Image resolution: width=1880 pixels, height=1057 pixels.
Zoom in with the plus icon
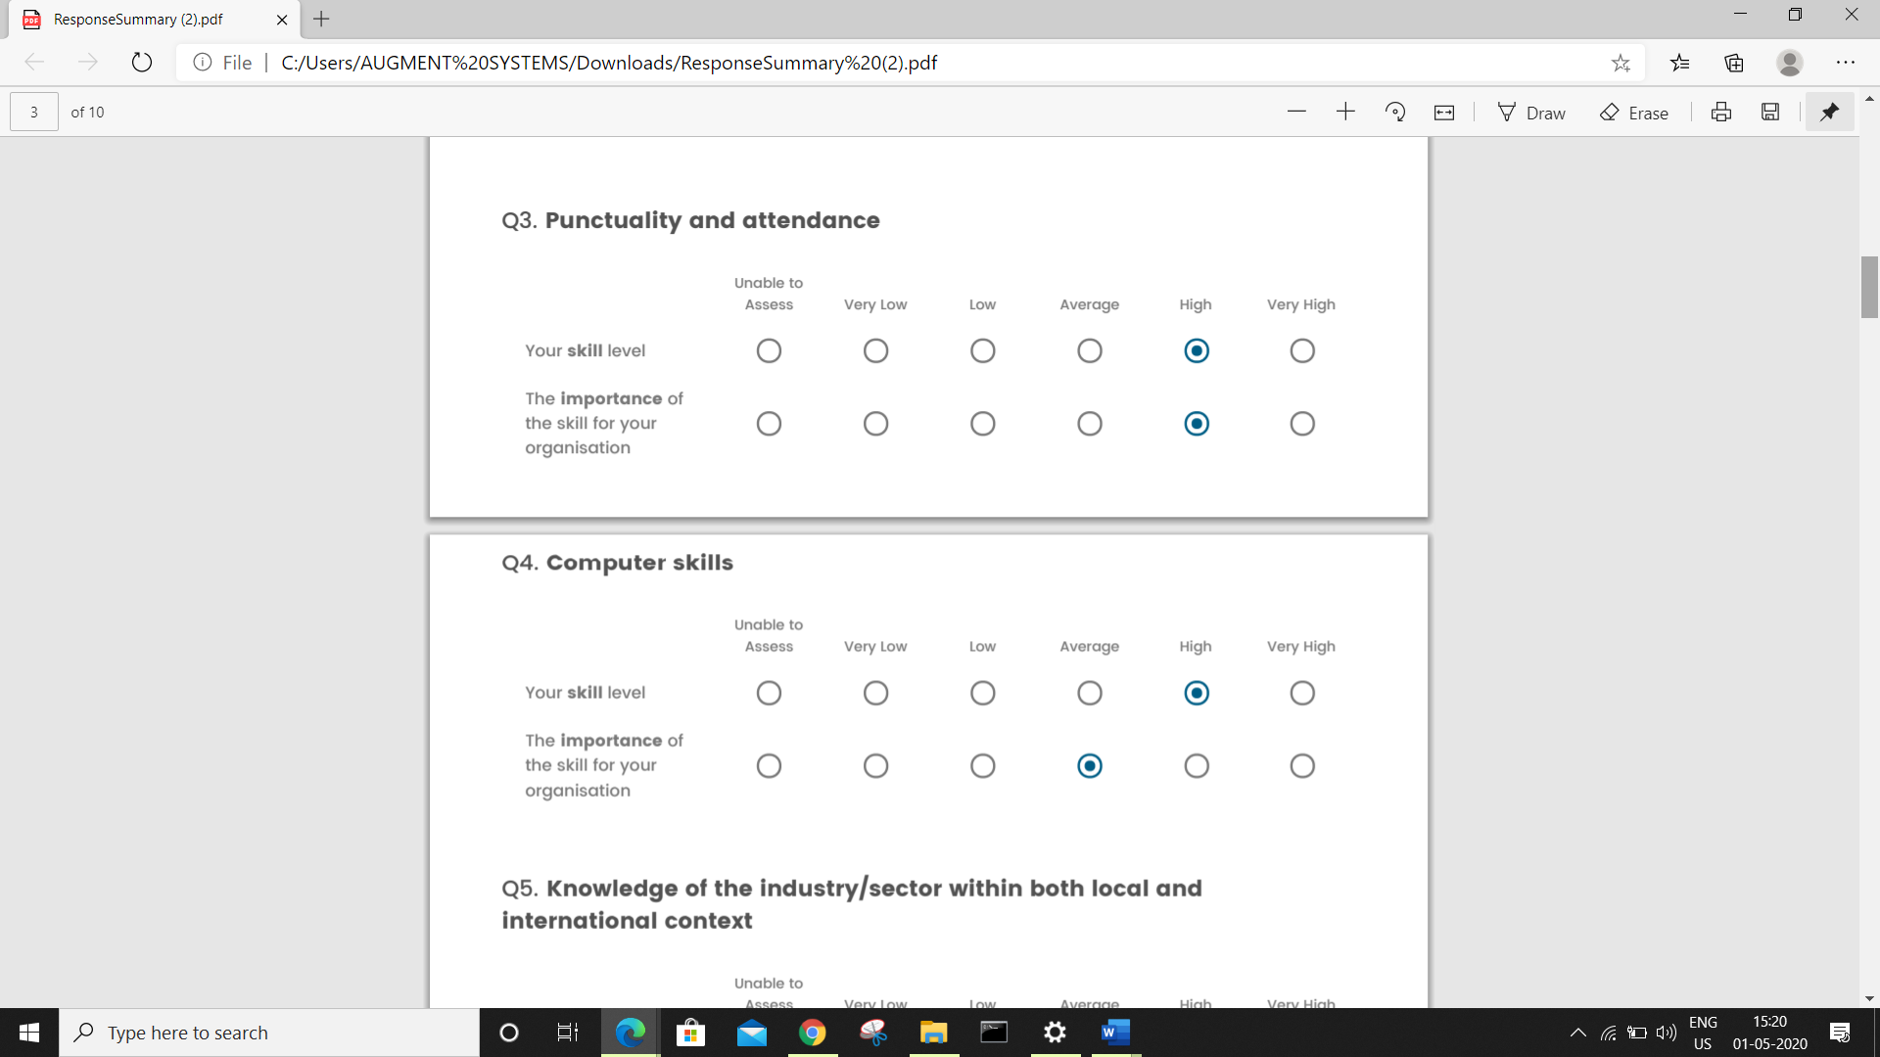coord(1345,112)
